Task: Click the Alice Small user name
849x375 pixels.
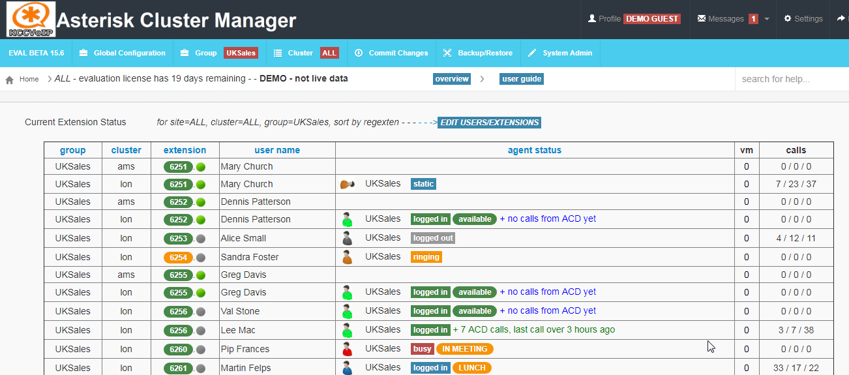Action: (243, 238)
